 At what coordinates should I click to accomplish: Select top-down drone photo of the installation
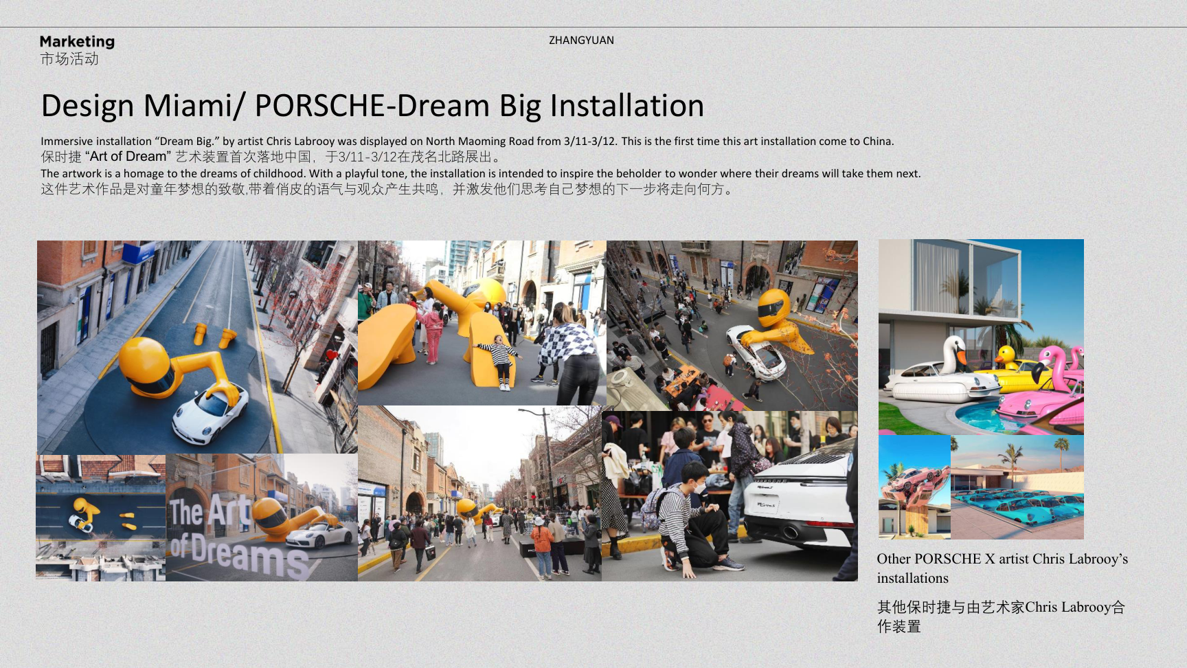(101, 517)
